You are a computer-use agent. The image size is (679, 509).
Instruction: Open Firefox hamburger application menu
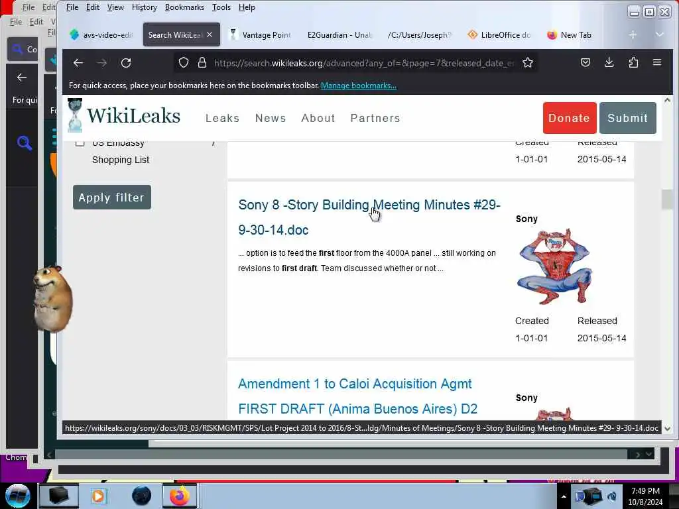click(657, 63)
